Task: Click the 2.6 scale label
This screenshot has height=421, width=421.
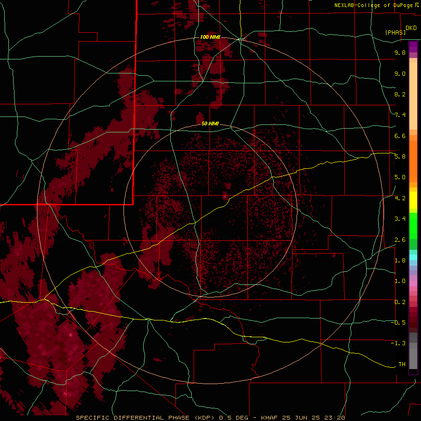Action: pyautogui.click(x=400, y=240)
